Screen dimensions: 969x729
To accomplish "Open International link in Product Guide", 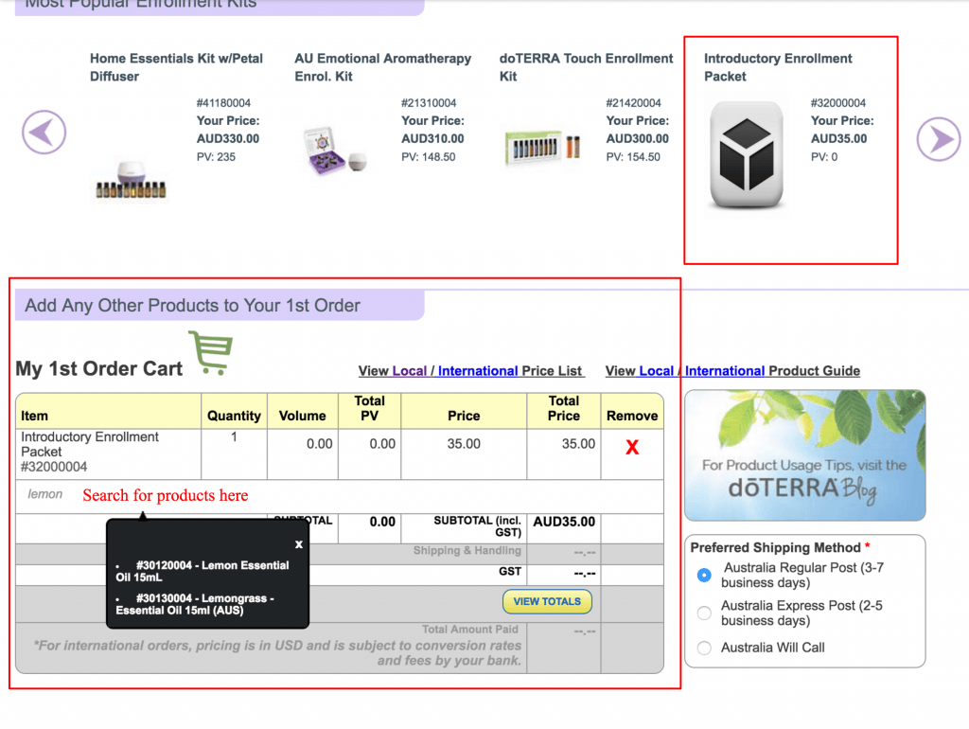I will [x=725, y=371].
